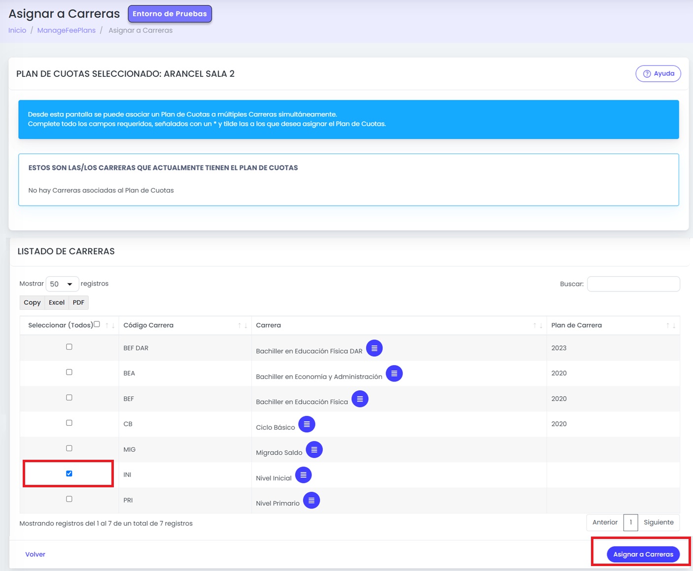Open details icon for Ciclo Básico
This screenshot has height=571, width=693.
click(x=307, y=424)
